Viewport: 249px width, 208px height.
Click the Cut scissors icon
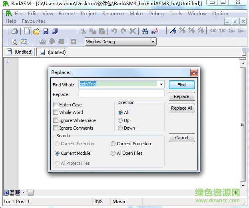tap(83, 31)
